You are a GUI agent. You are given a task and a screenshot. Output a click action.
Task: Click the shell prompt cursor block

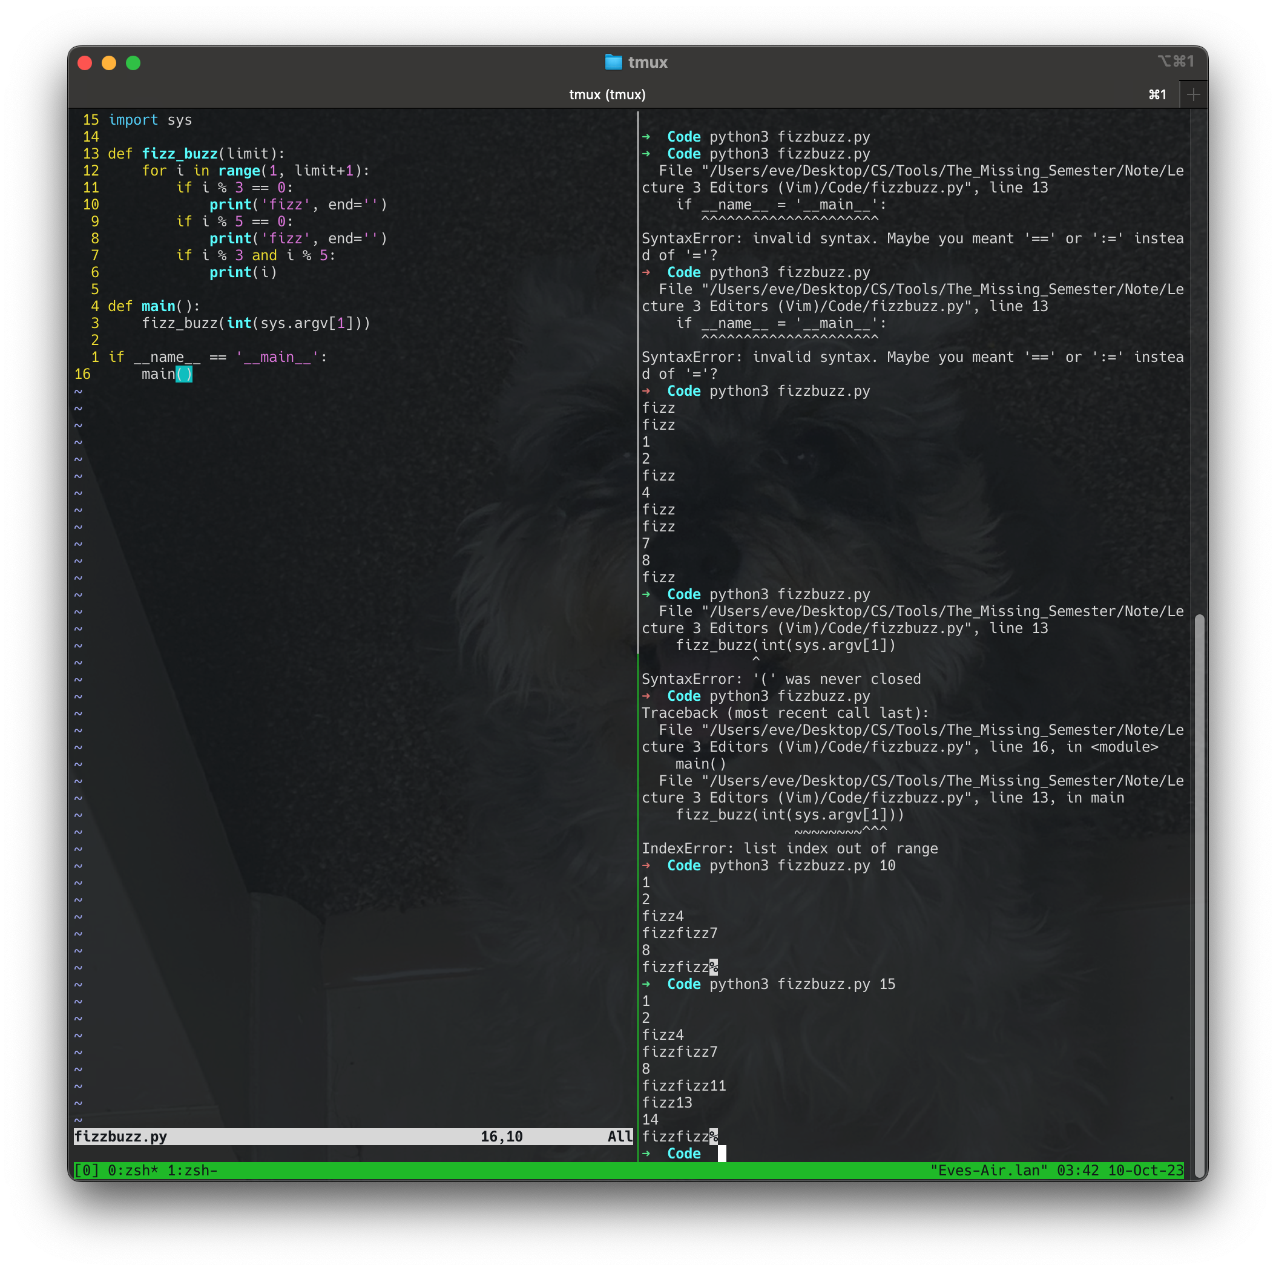722,1154
